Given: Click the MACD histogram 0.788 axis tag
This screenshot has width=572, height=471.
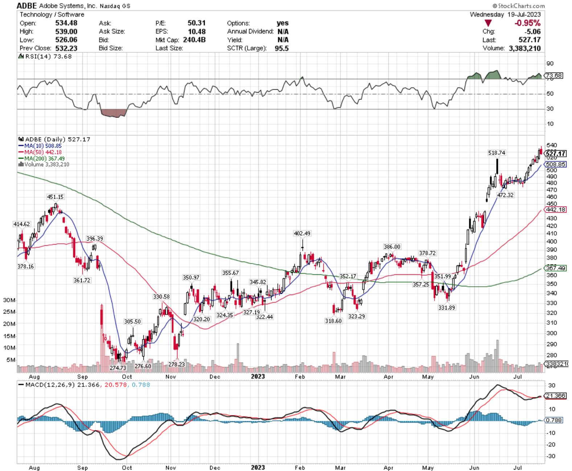Looking at the screenshot, I should 554,420.
